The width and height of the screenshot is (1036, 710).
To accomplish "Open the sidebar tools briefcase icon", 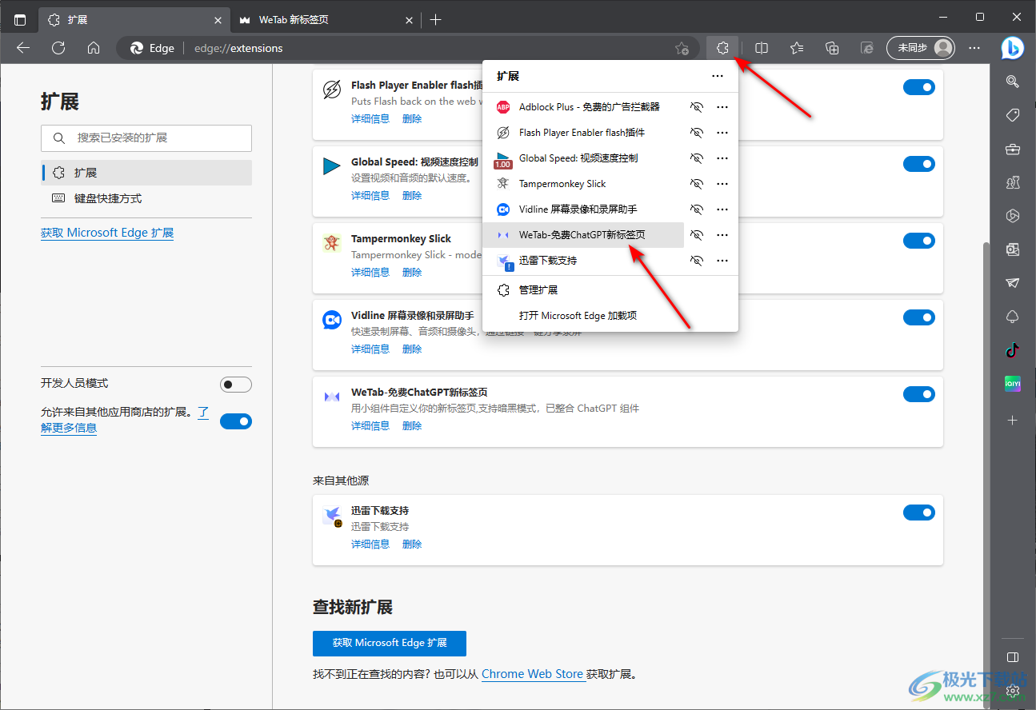I will (1013, 150).
